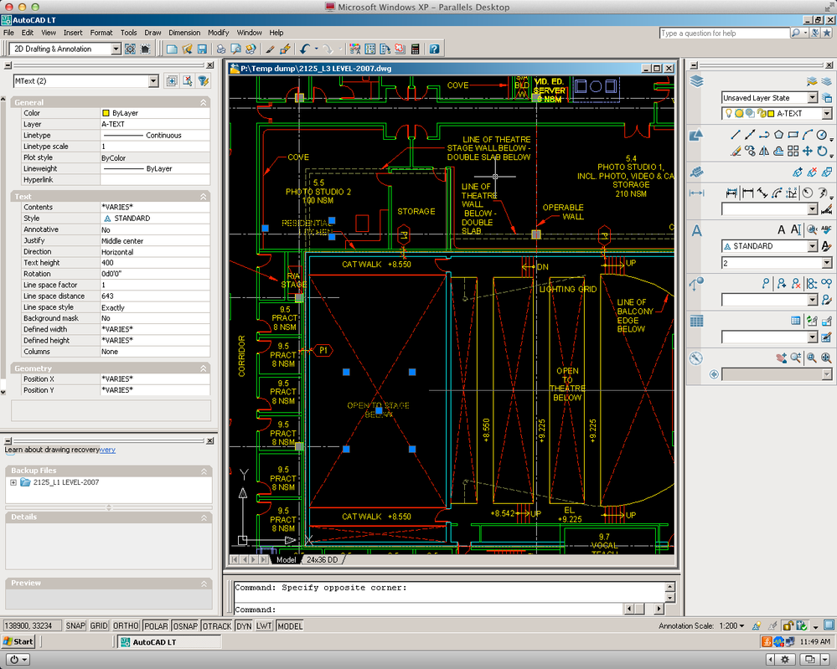This screenshot has width=837, height=669.
Task: Select the Rotate tool
Action: coord(822,151)
